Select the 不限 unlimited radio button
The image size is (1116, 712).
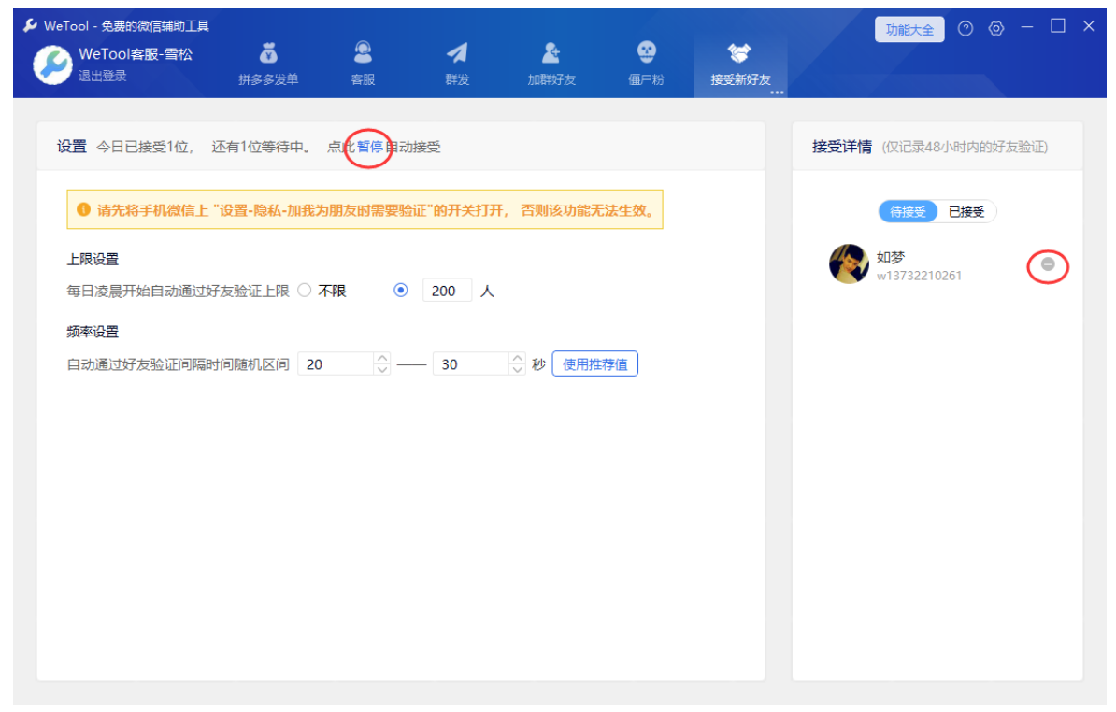pos(305,291)
